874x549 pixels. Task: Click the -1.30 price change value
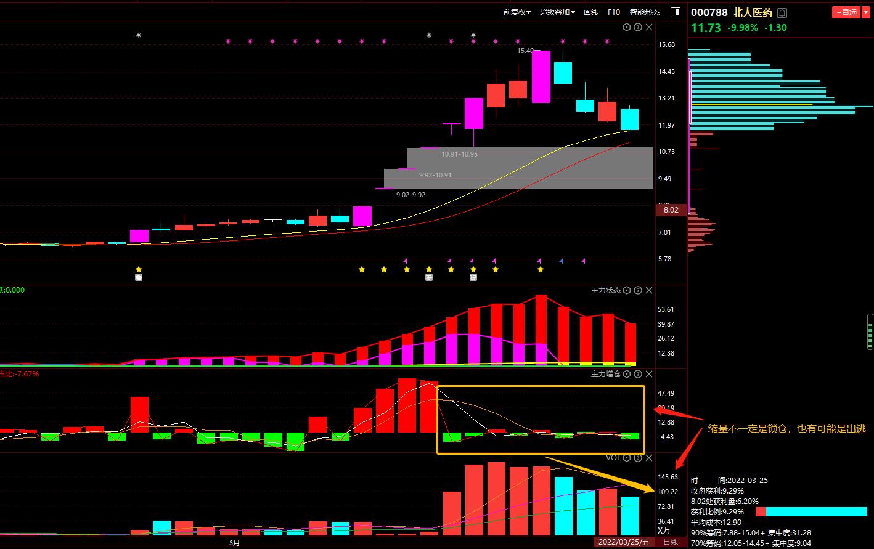point(775,28)
